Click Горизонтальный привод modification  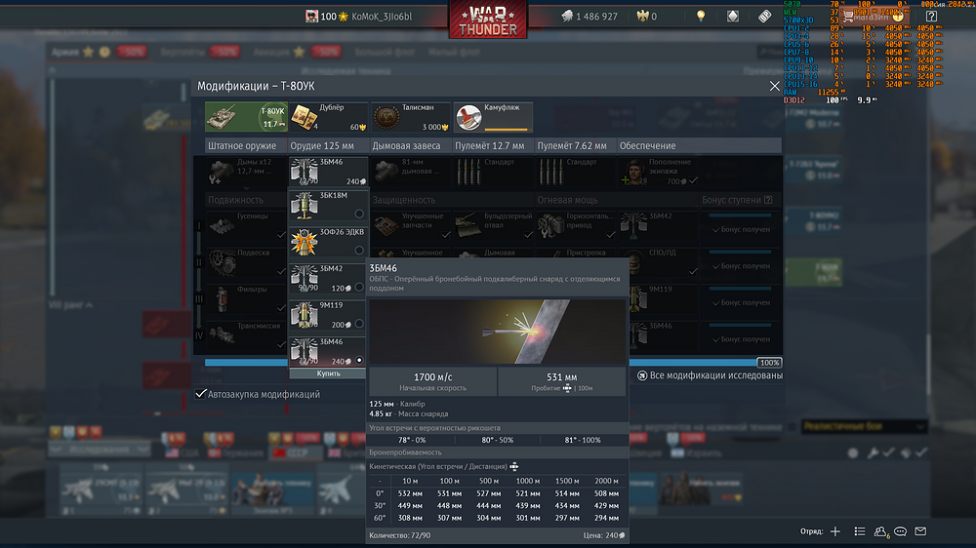point(575,226)
